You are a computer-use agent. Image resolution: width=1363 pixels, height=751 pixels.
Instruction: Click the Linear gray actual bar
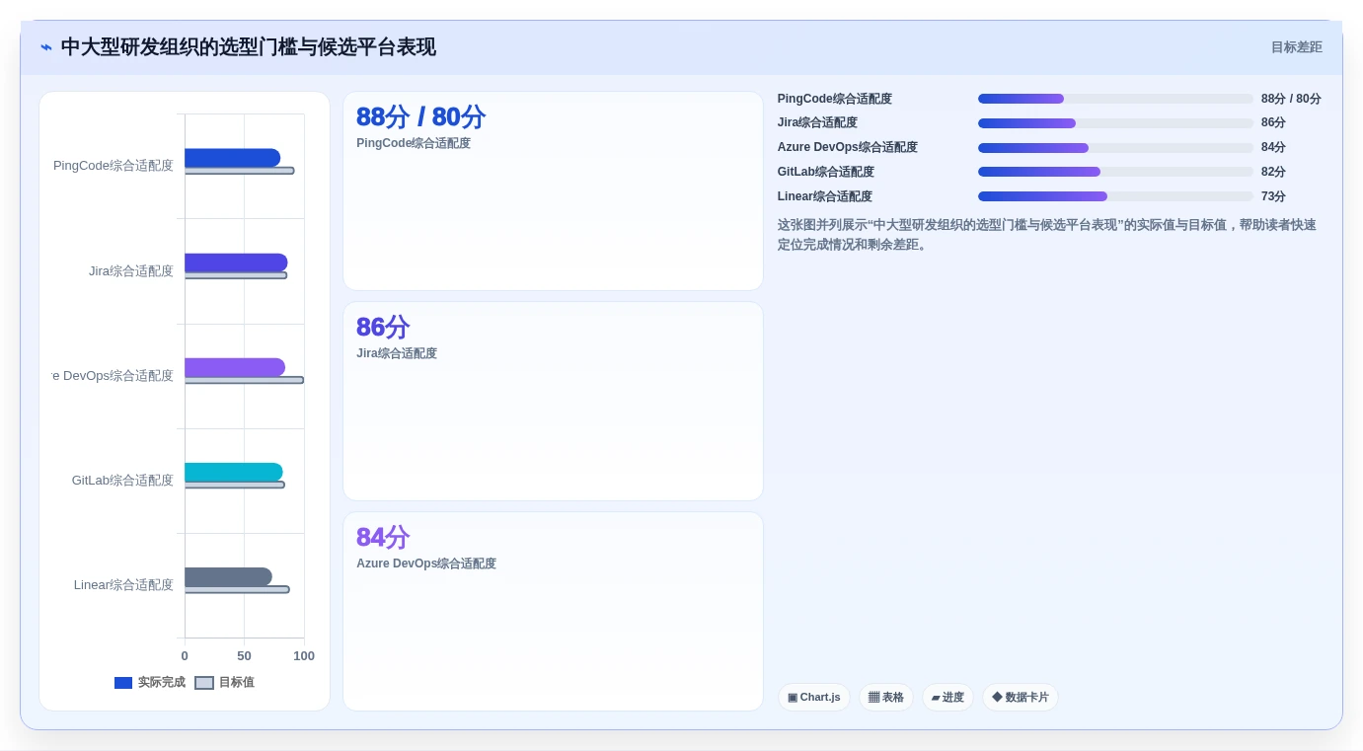[x=228, y=576]
